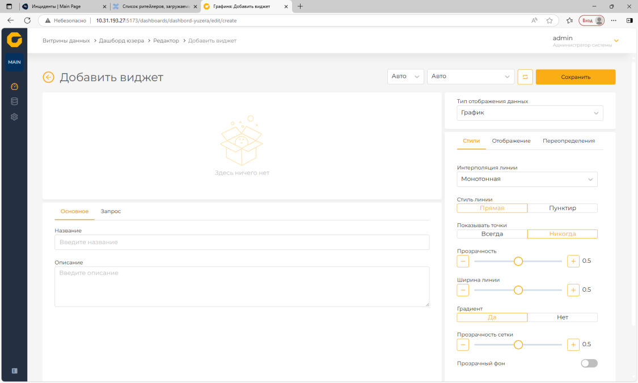Screen dimensions: 638x383
Task: Decrease Ширина линии with the minus button
Action: click(x=463, y=290)
